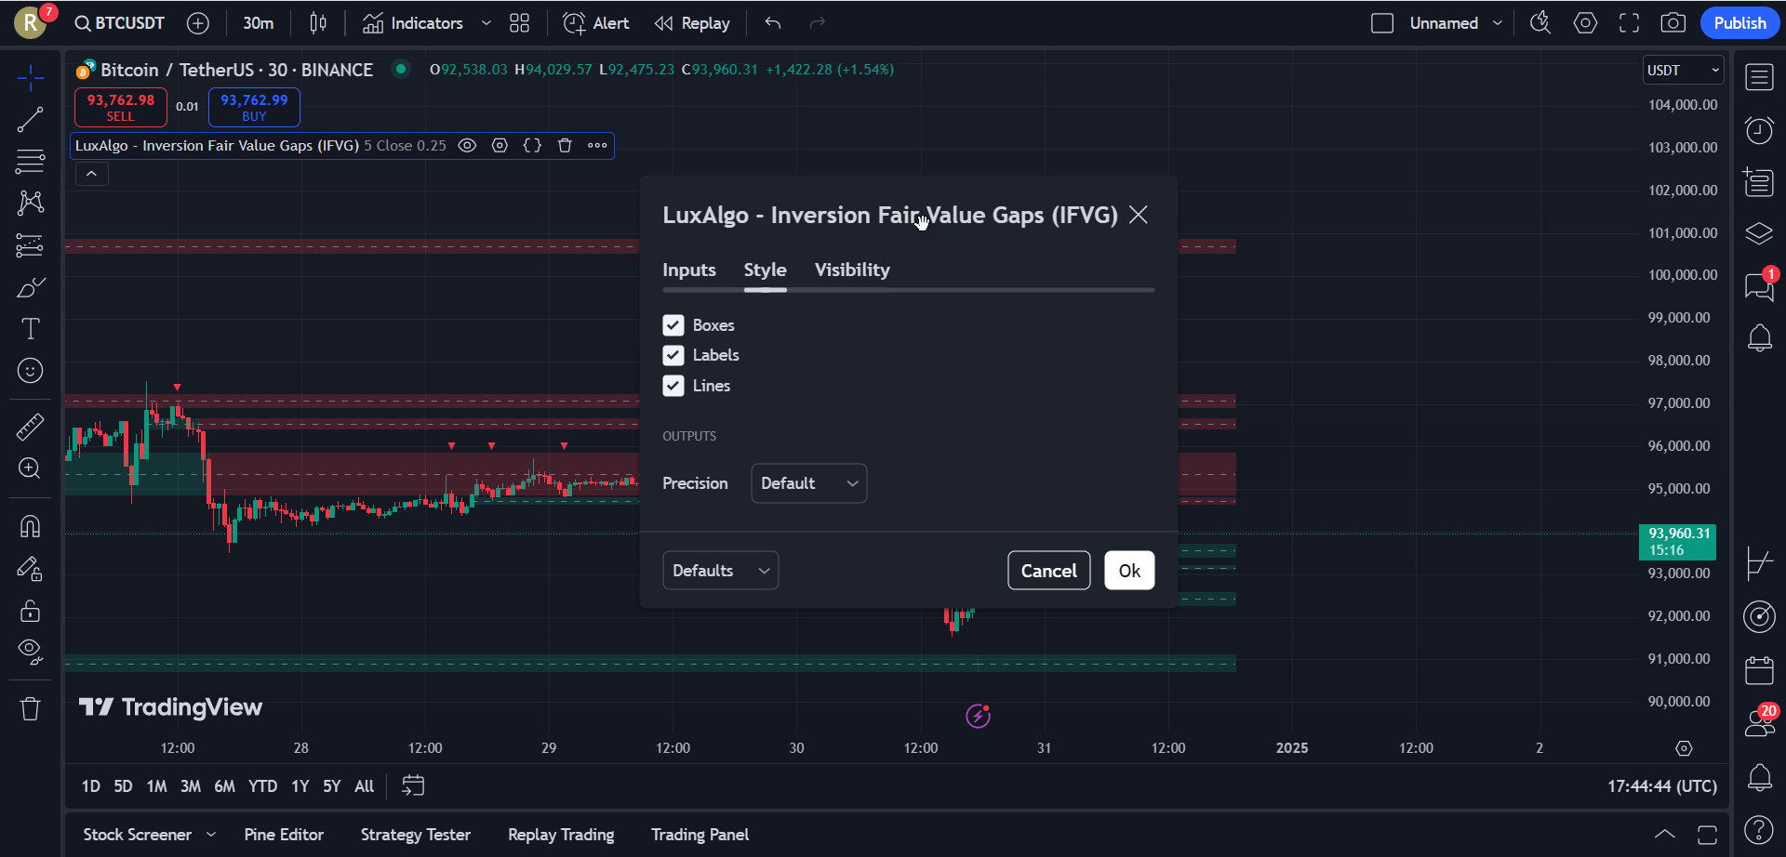Switch to the Visibility tab
The width and height of the screenshot is (1786, 857).
tap(852, 270)
